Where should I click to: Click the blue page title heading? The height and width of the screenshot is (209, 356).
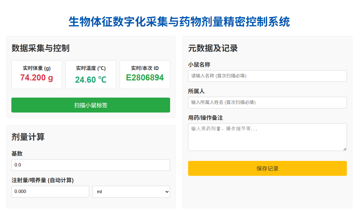pos(179,22)
